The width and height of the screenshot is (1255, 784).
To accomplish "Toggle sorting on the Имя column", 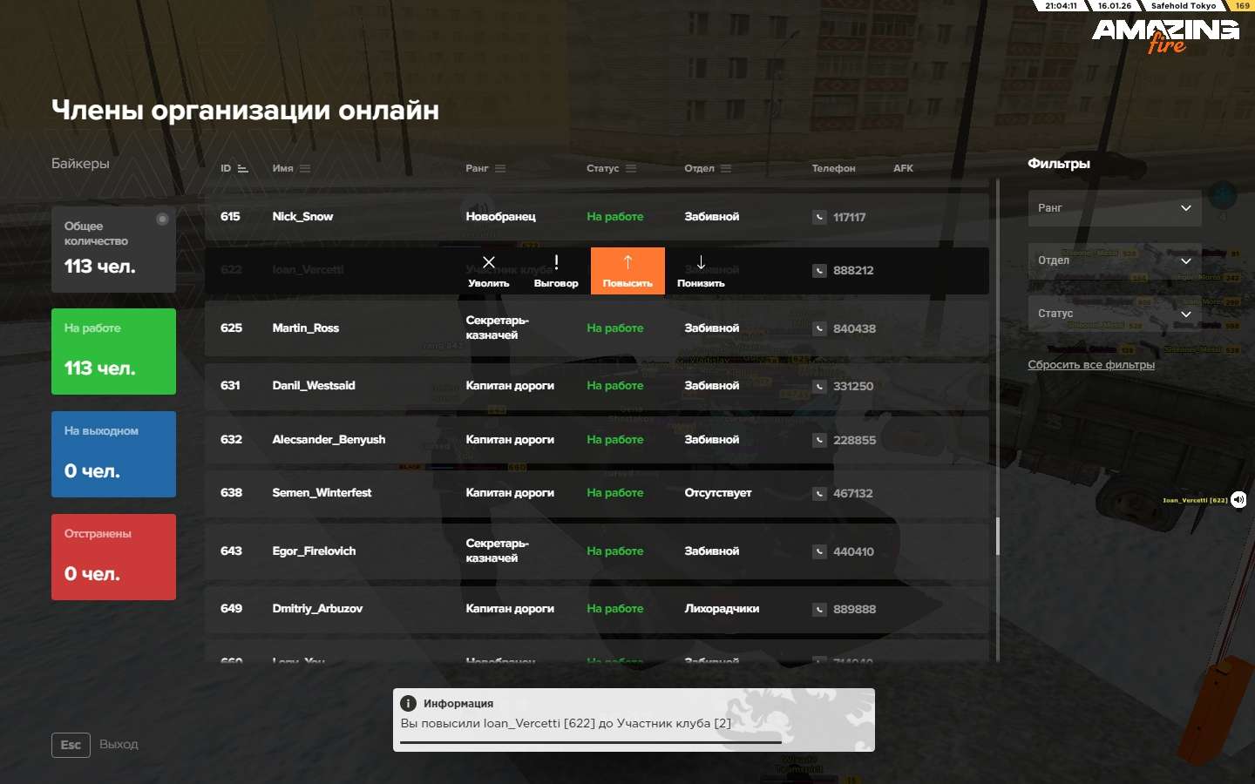I will coord(304,169).
